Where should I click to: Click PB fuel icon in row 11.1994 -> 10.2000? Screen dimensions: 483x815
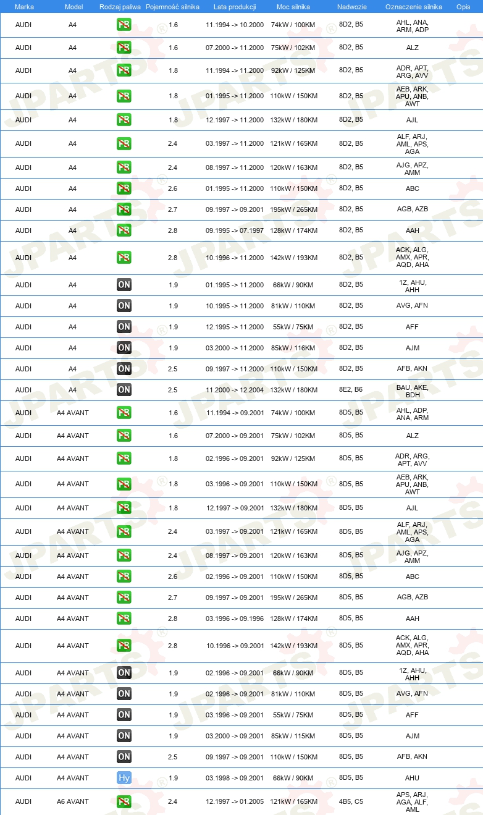click(124, 25)
